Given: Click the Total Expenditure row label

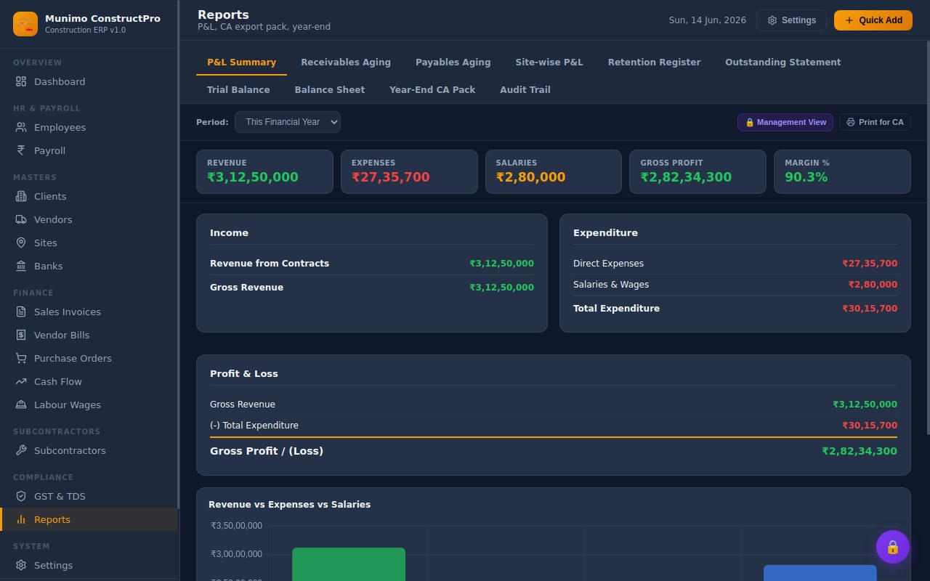Looking at the screenshot, I should point(616,309).
